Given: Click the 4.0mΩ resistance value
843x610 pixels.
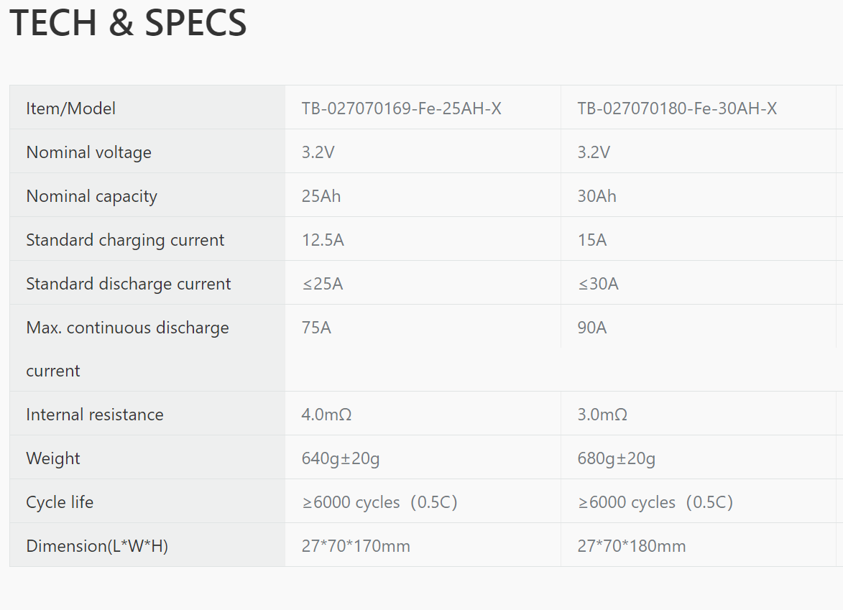Looking at the screenshot, I should 326,415.
